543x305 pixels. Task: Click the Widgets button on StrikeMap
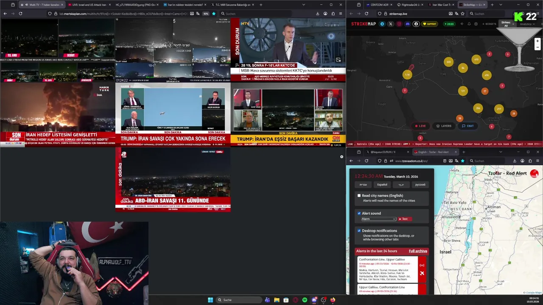tap(489, 24)
